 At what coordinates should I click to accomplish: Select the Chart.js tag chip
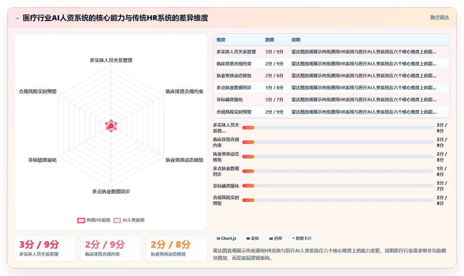227,238
